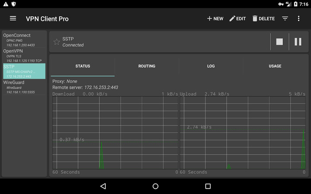Tap the battery status icon
This screenshot has width=311, height=194.
[295, 4]
